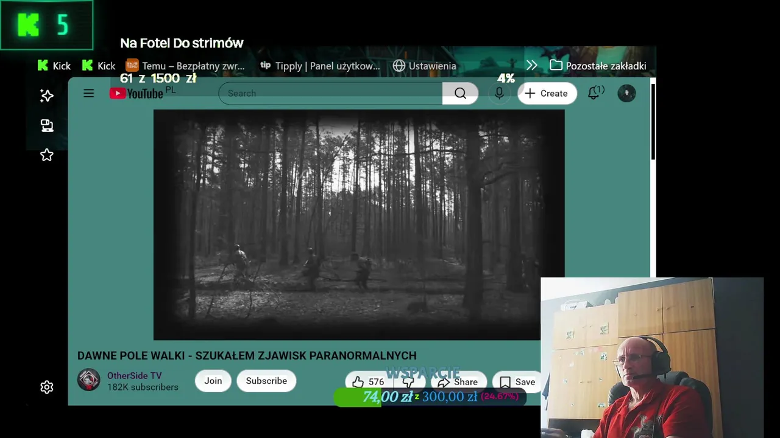Viewport: 780px width, 438px height.
Task: Visit the OtherSide TV channel name
Action: pyautogui.click(x=135, y=376)
